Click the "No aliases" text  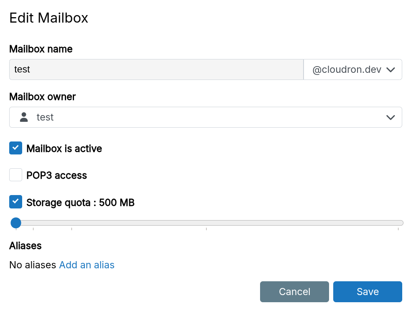[33, 265]
